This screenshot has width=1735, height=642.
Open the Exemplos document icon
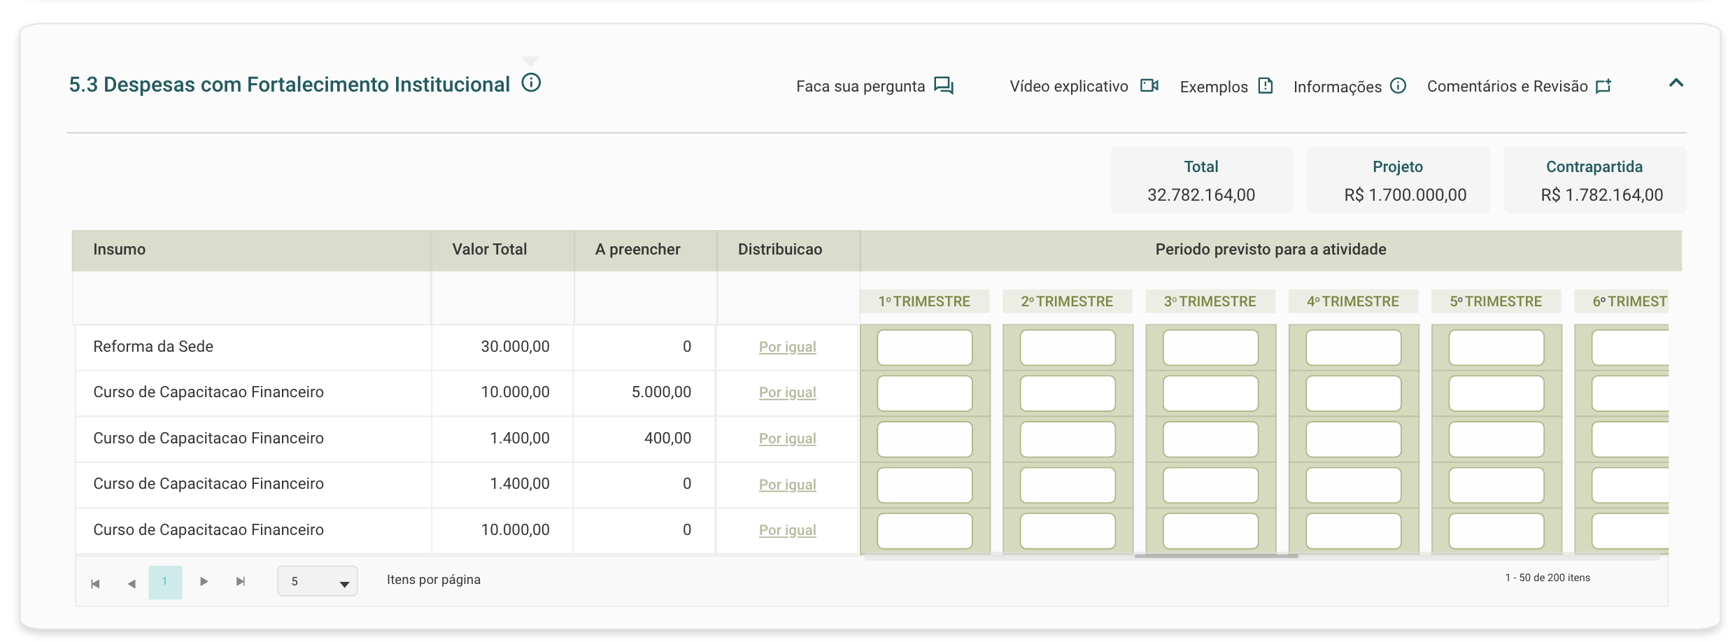1265,86
